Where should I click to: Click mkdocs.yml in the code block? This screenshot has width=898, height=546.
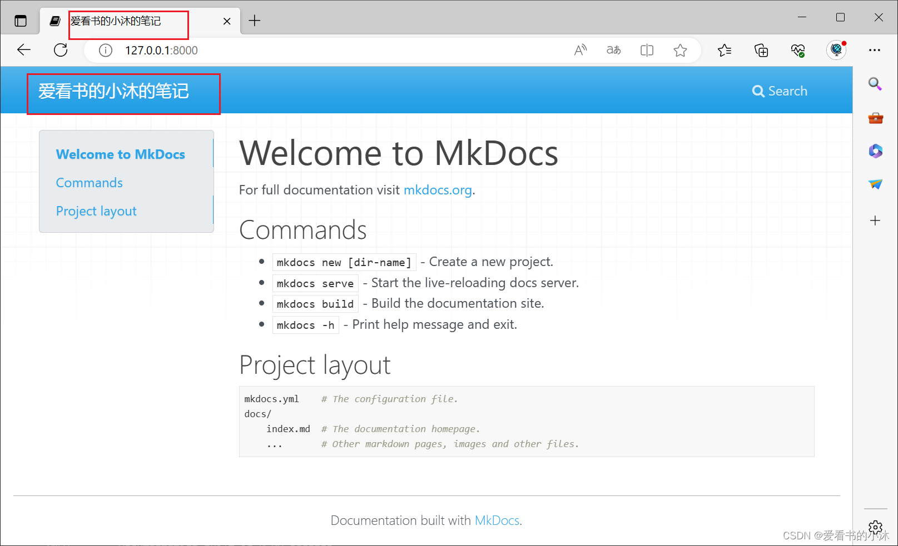point(271,399)
